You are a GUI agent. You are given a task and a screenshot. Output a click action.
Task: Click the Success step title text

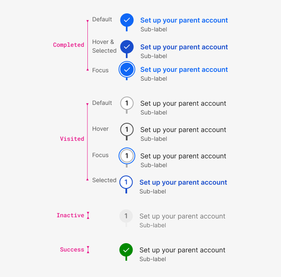pyautogui.click(x=182, y=250)
